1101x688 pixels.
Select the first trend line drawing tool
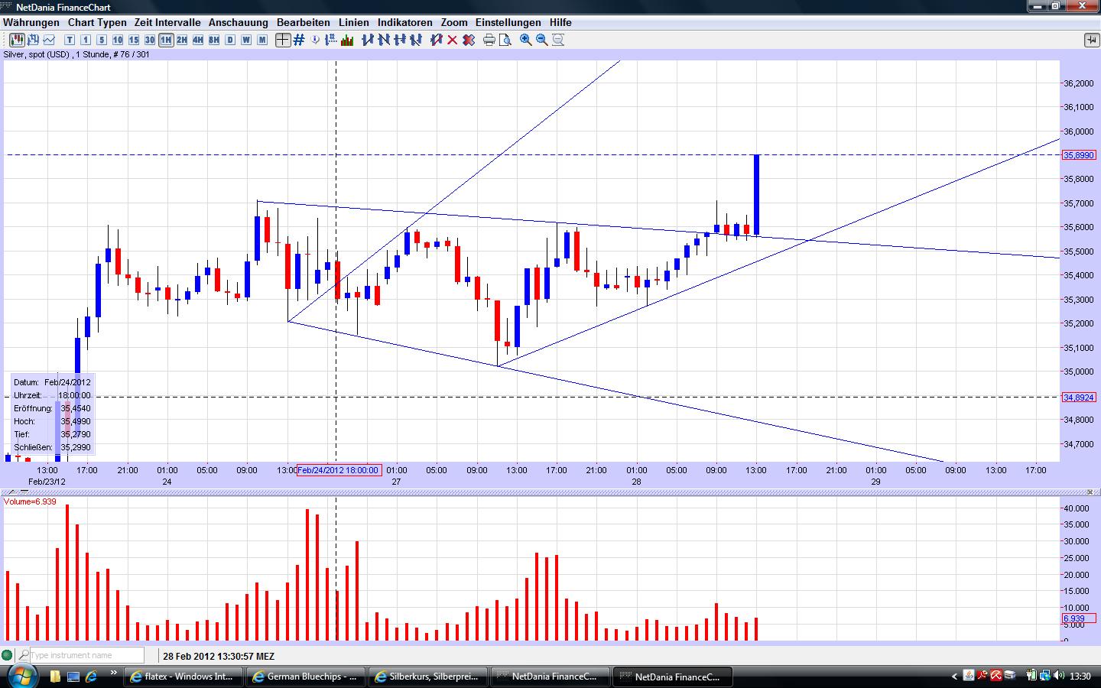tap(368, 40)
